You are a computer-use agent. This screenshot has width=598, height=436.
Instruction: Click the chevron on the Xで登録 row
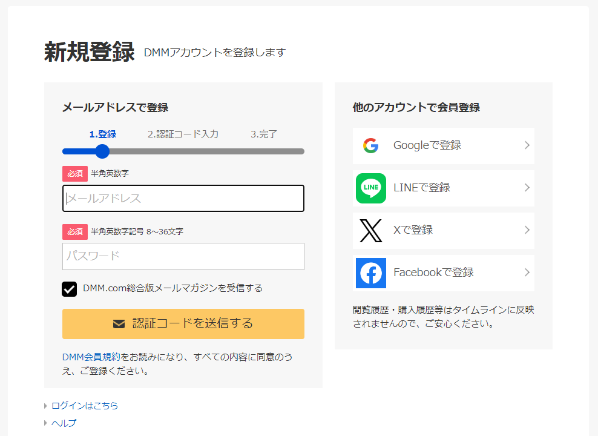(527, 230)
